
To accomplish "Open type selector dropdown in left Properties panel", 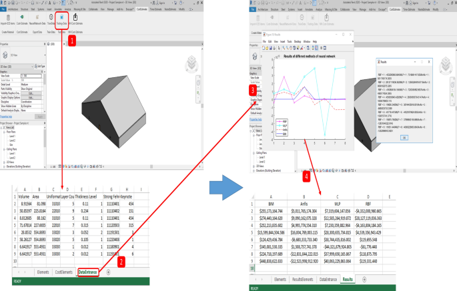I will click(45, 55).
